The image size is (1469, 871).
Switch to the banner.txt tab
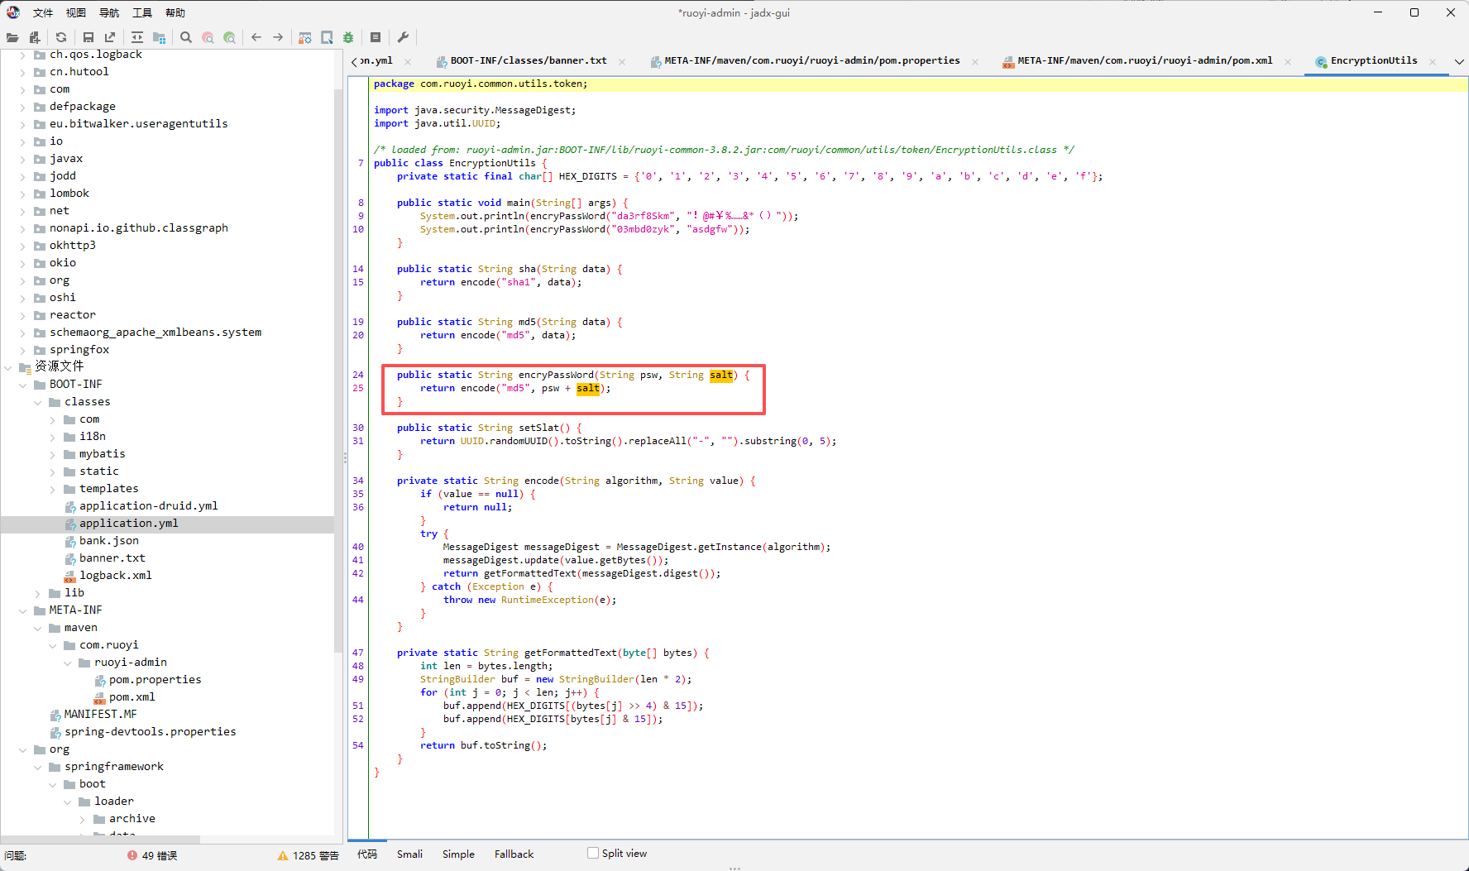coord(529,60)
